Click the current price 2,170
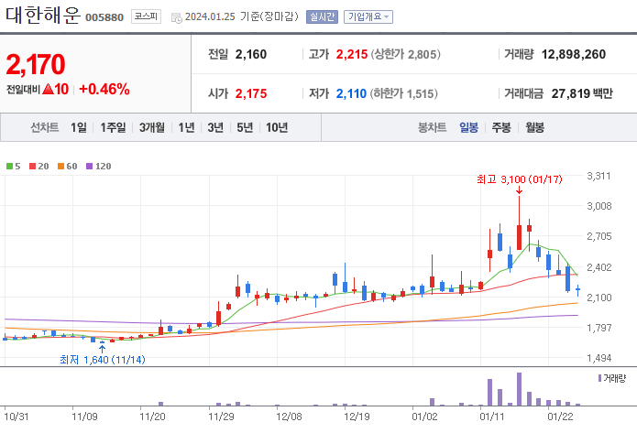Viewport: 637px width, 433px height. click(36, 64)
